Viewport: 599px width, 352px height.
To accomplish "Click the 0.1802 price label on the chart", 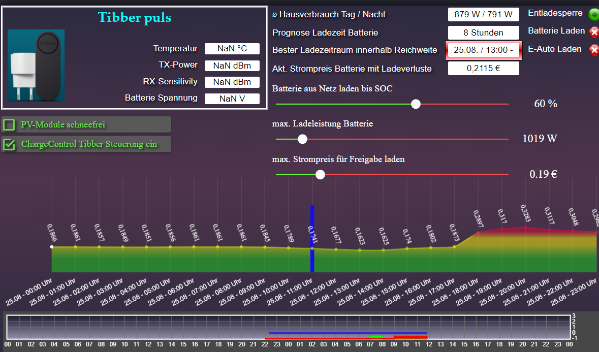I will 431,233.
